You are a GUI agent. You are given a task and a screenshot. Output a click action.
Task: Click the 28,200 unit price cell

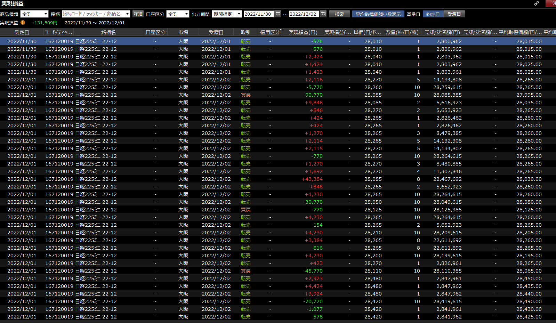[x=373, y=256]
